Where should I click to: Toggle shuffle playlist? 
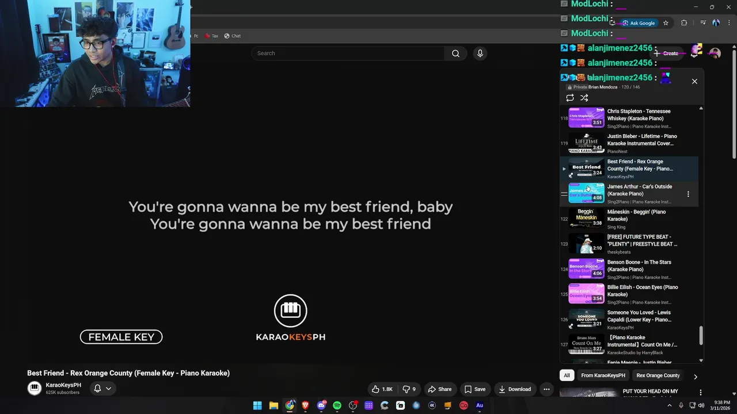point(584,98)
